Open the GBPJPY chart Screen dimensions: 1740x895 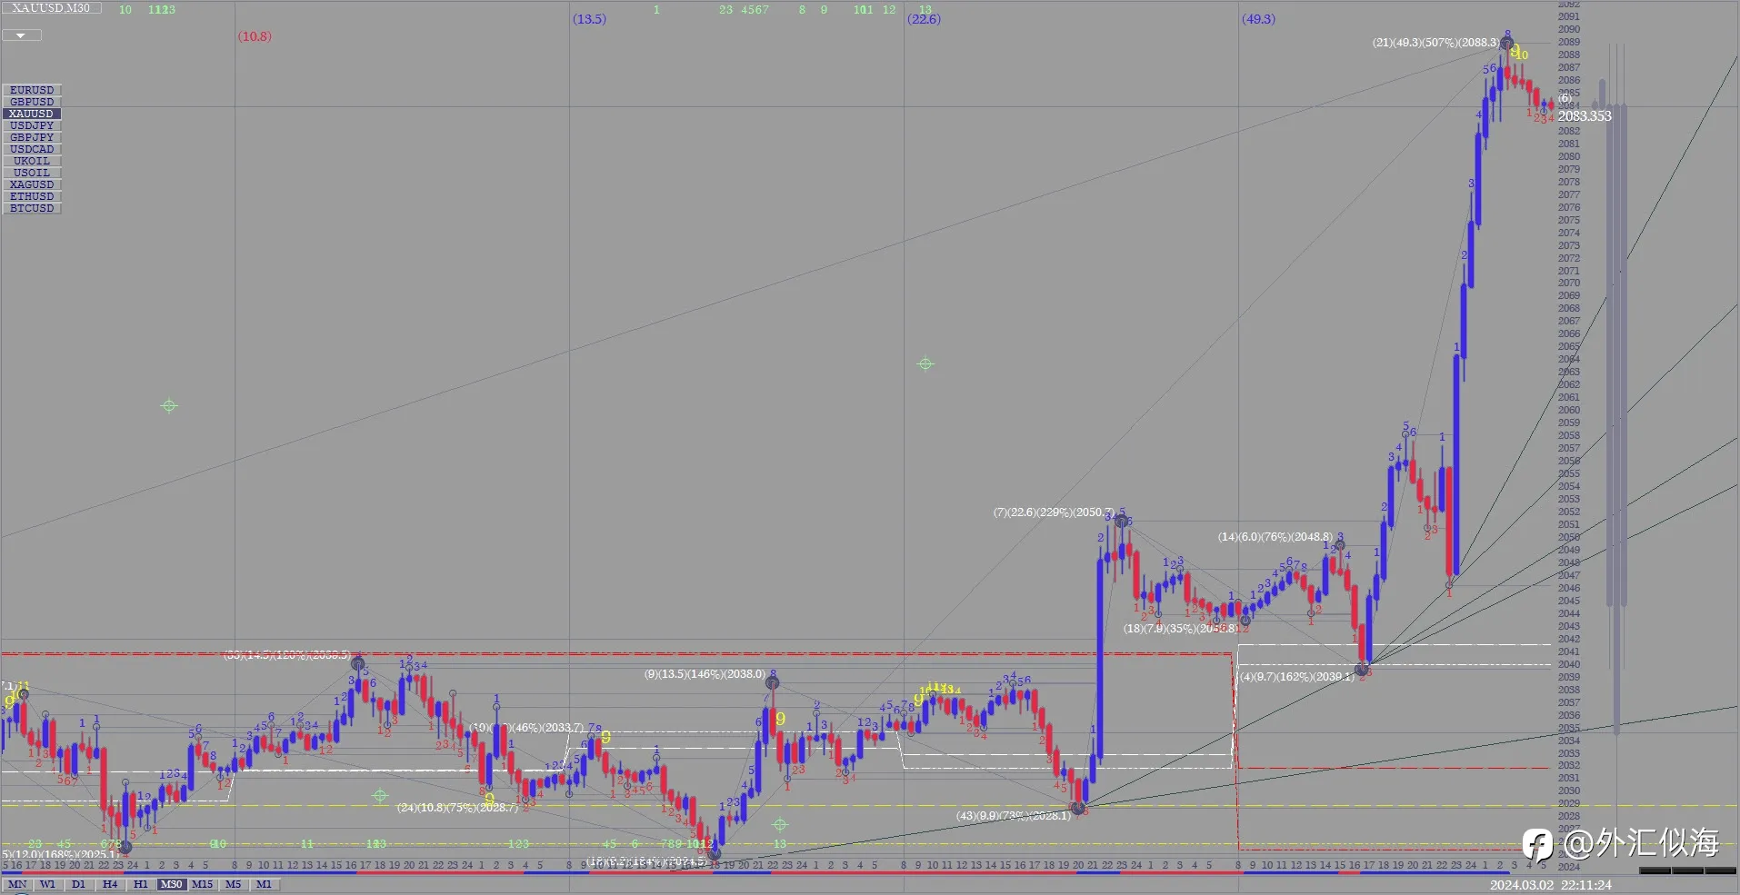click(x=32, y=137)
